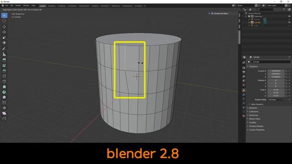Click the Blender logo menu icon
This screenshot has height=164, width=292.
pos(3,6)
